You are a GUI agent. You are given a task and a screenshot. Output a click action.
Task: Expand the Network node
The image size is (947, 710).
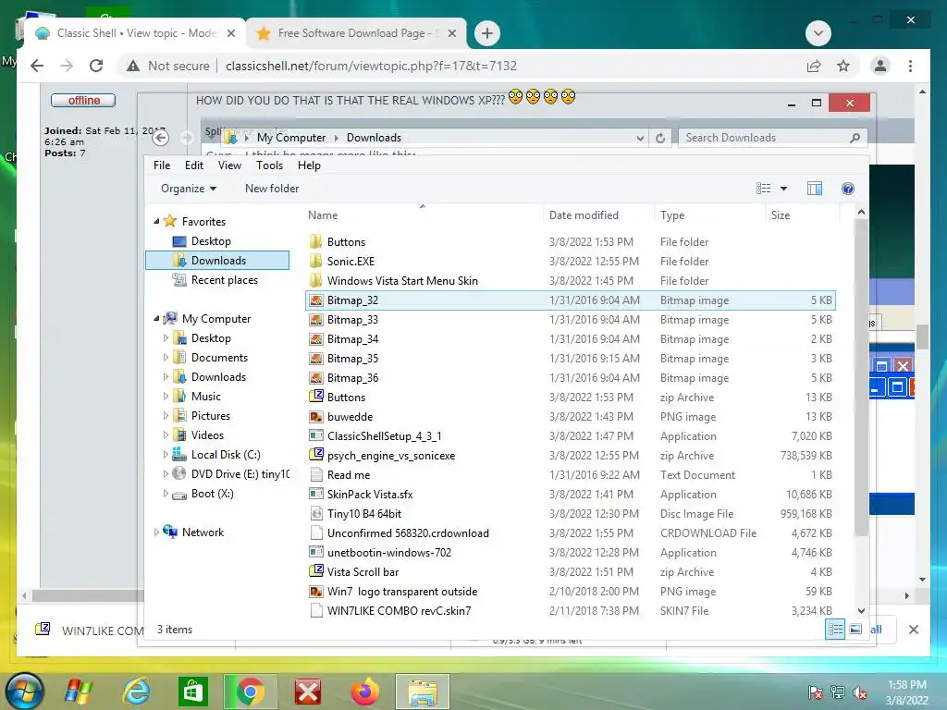tap(156, 532)
